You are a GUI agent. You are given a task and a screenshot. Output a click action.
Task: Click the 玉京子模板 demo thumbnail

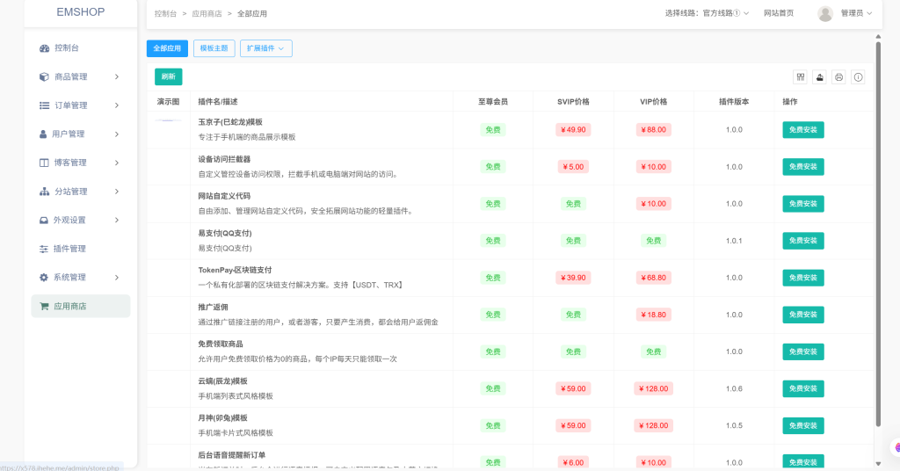click(x=168, y=120)
